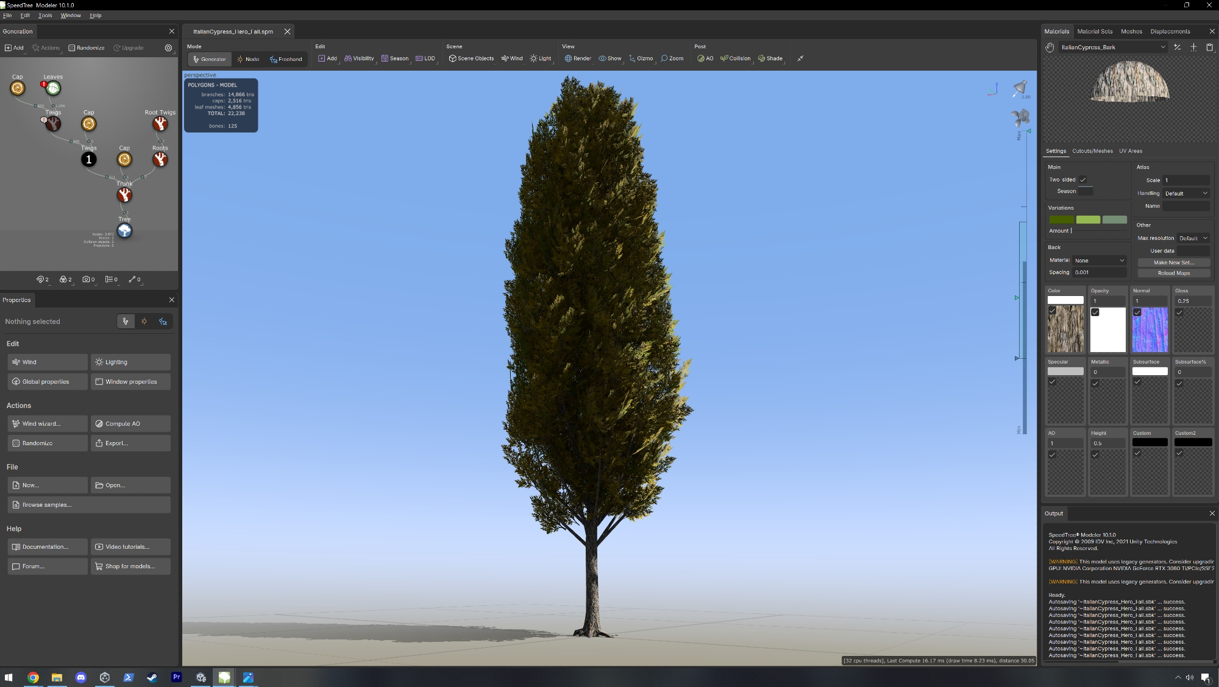
Task: Click the Collision post icon
Action: coord(735,58)
